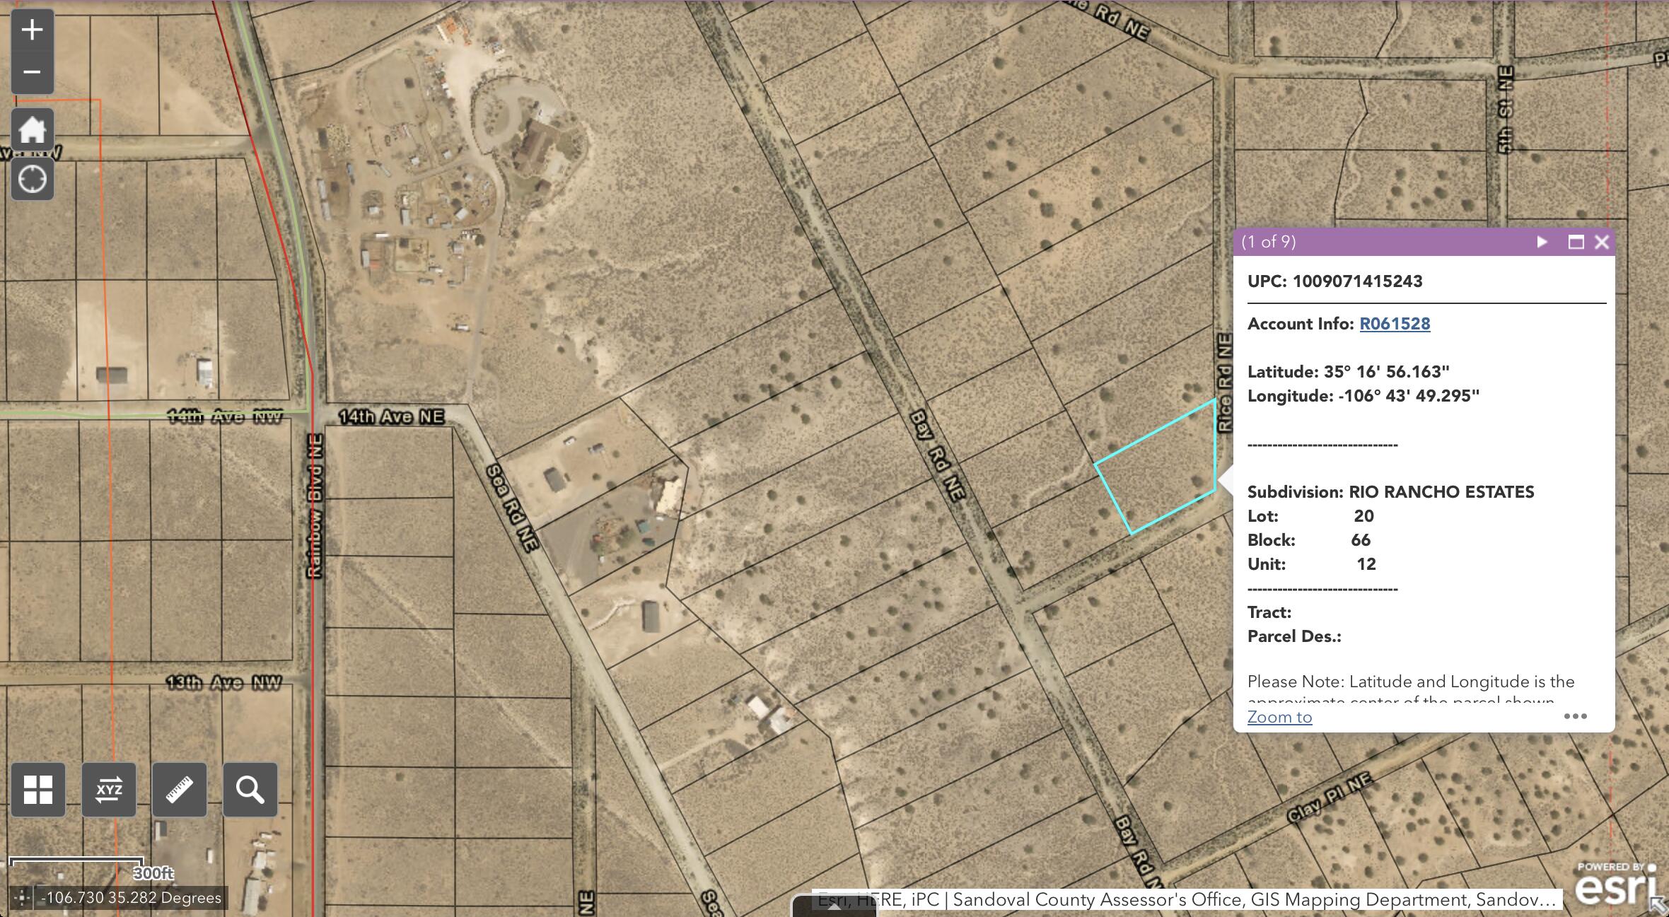Click the (1 of 9) popup counter
Viewport: 1669px width, 917px height.
click(x=1269, y=242)
